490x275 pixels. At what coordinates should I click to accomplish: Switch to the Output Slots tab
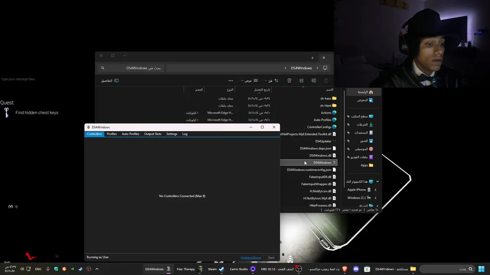coord(153,134)
